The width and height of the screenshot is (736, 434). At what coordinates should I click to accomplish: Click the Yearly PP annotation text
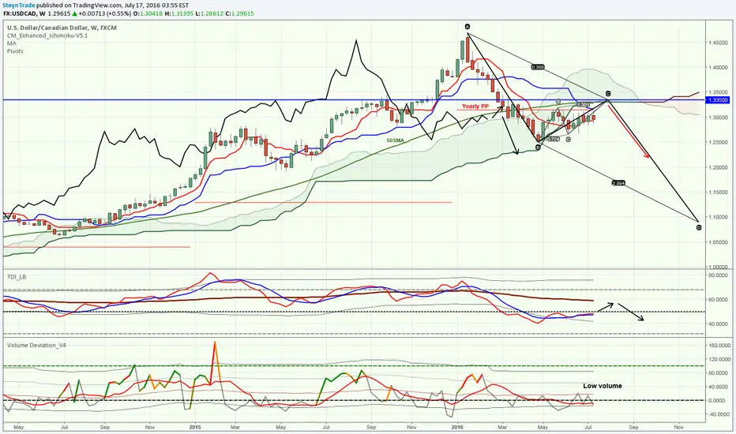click(475, 107)
